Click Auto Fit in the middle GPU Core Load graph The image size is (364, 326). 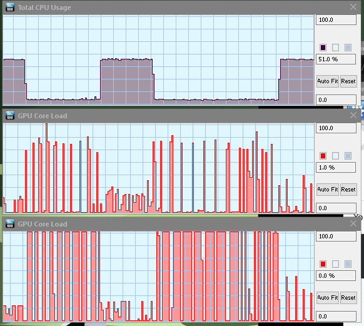[x=328, y=190]
